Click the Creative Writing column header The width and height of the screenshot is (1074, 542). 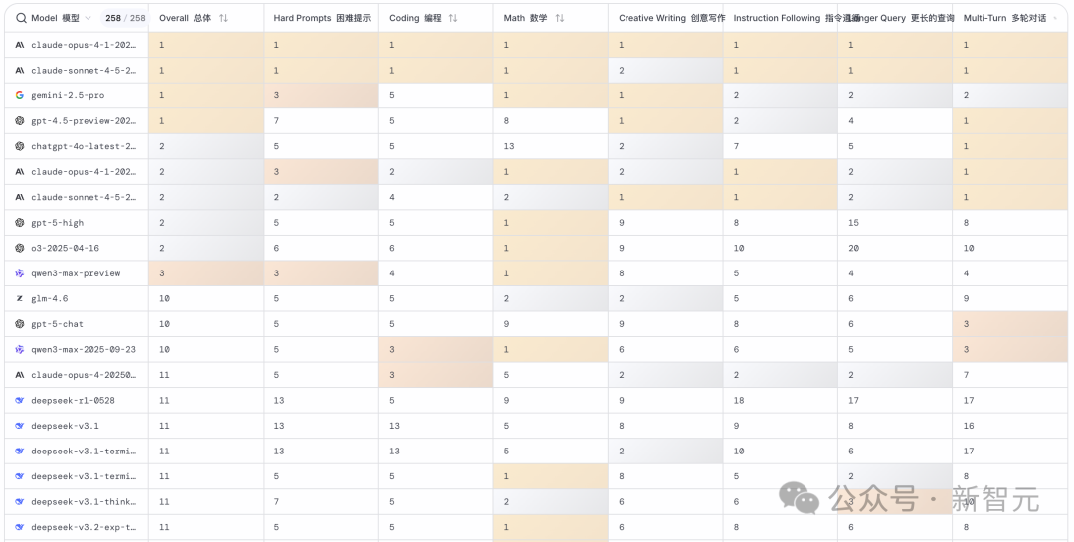671,19
